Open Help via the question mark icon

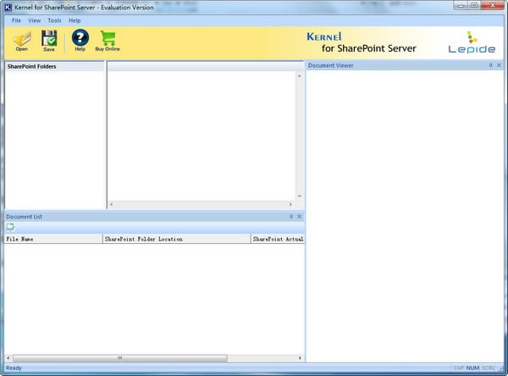tap(80, 38)
